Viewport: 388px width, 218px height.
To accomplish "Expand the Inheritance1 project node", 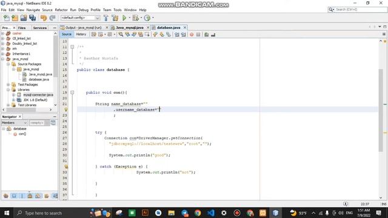I will pyautogui.click(x=3, y=54).
